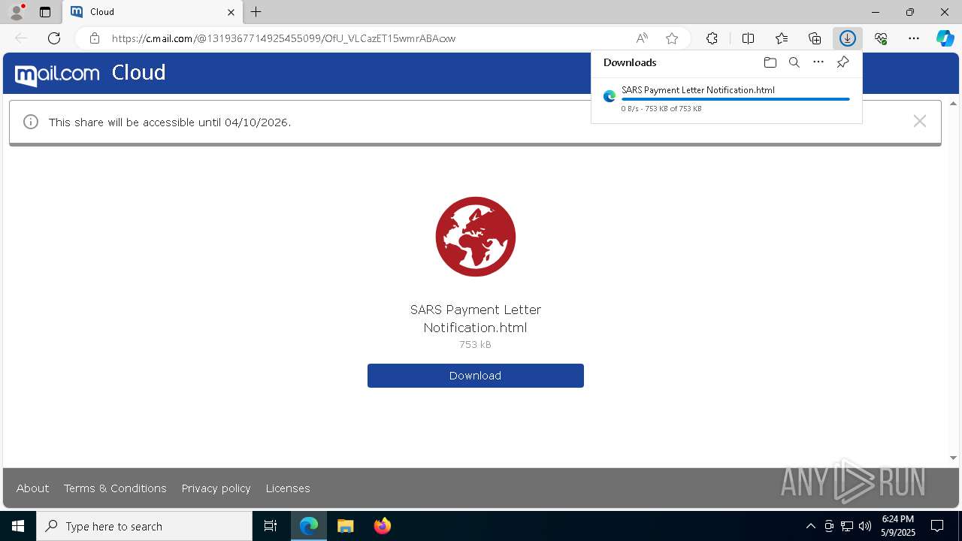Click the Downloads panel heading
The height and width of the screenshot is (541, 962).
(630, 62)
